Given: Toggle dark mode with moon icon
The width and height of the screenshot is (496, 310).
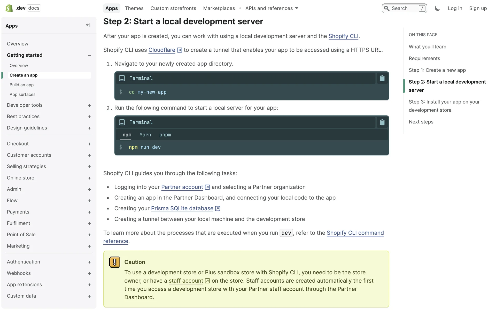Looking at the screenshot, I should (x=437, y=8).
